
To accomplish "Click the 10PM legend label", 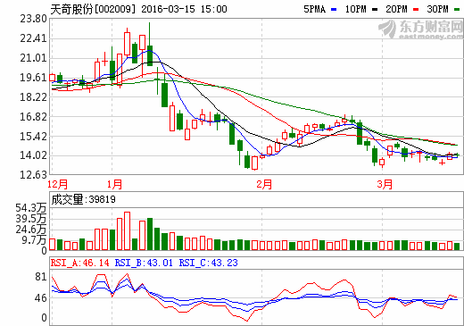I will click(x=356, y=9).
